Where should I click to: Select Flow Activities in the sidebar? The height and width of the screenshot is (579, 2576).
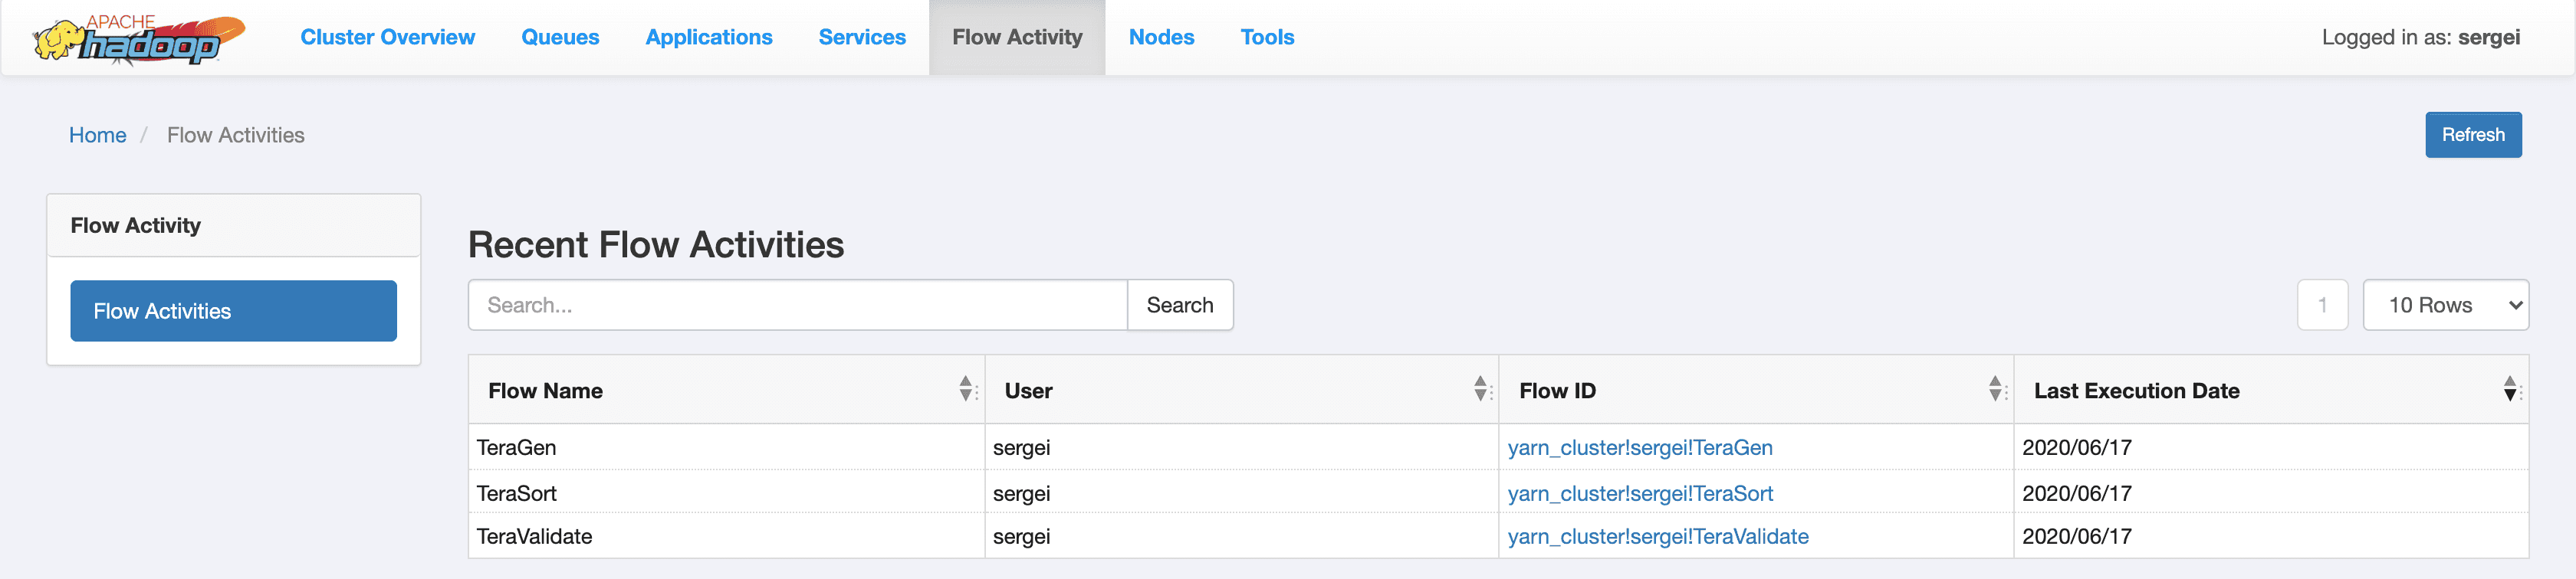[x=233, y=312]
